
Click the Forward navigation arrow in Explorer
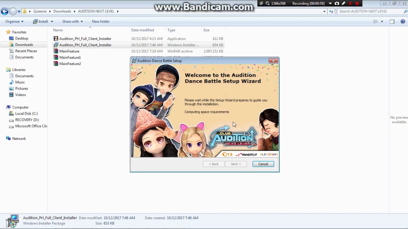coord(13,11)
